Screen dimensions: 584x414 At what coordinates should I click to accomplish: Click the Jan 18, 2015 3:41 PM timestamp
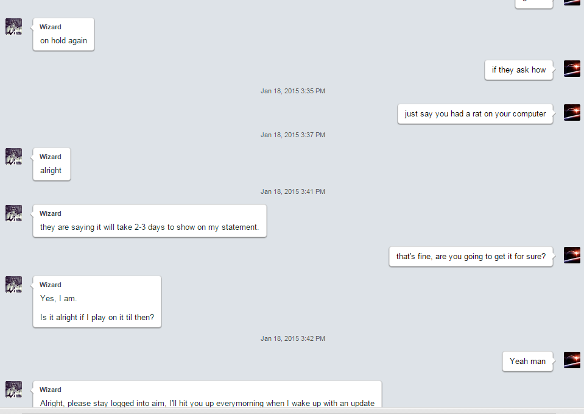(x=293, y=191)
